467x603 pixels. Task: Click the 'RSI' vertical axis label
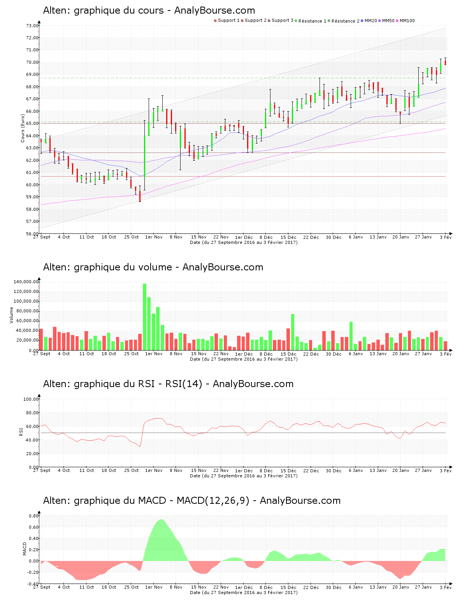21,431
